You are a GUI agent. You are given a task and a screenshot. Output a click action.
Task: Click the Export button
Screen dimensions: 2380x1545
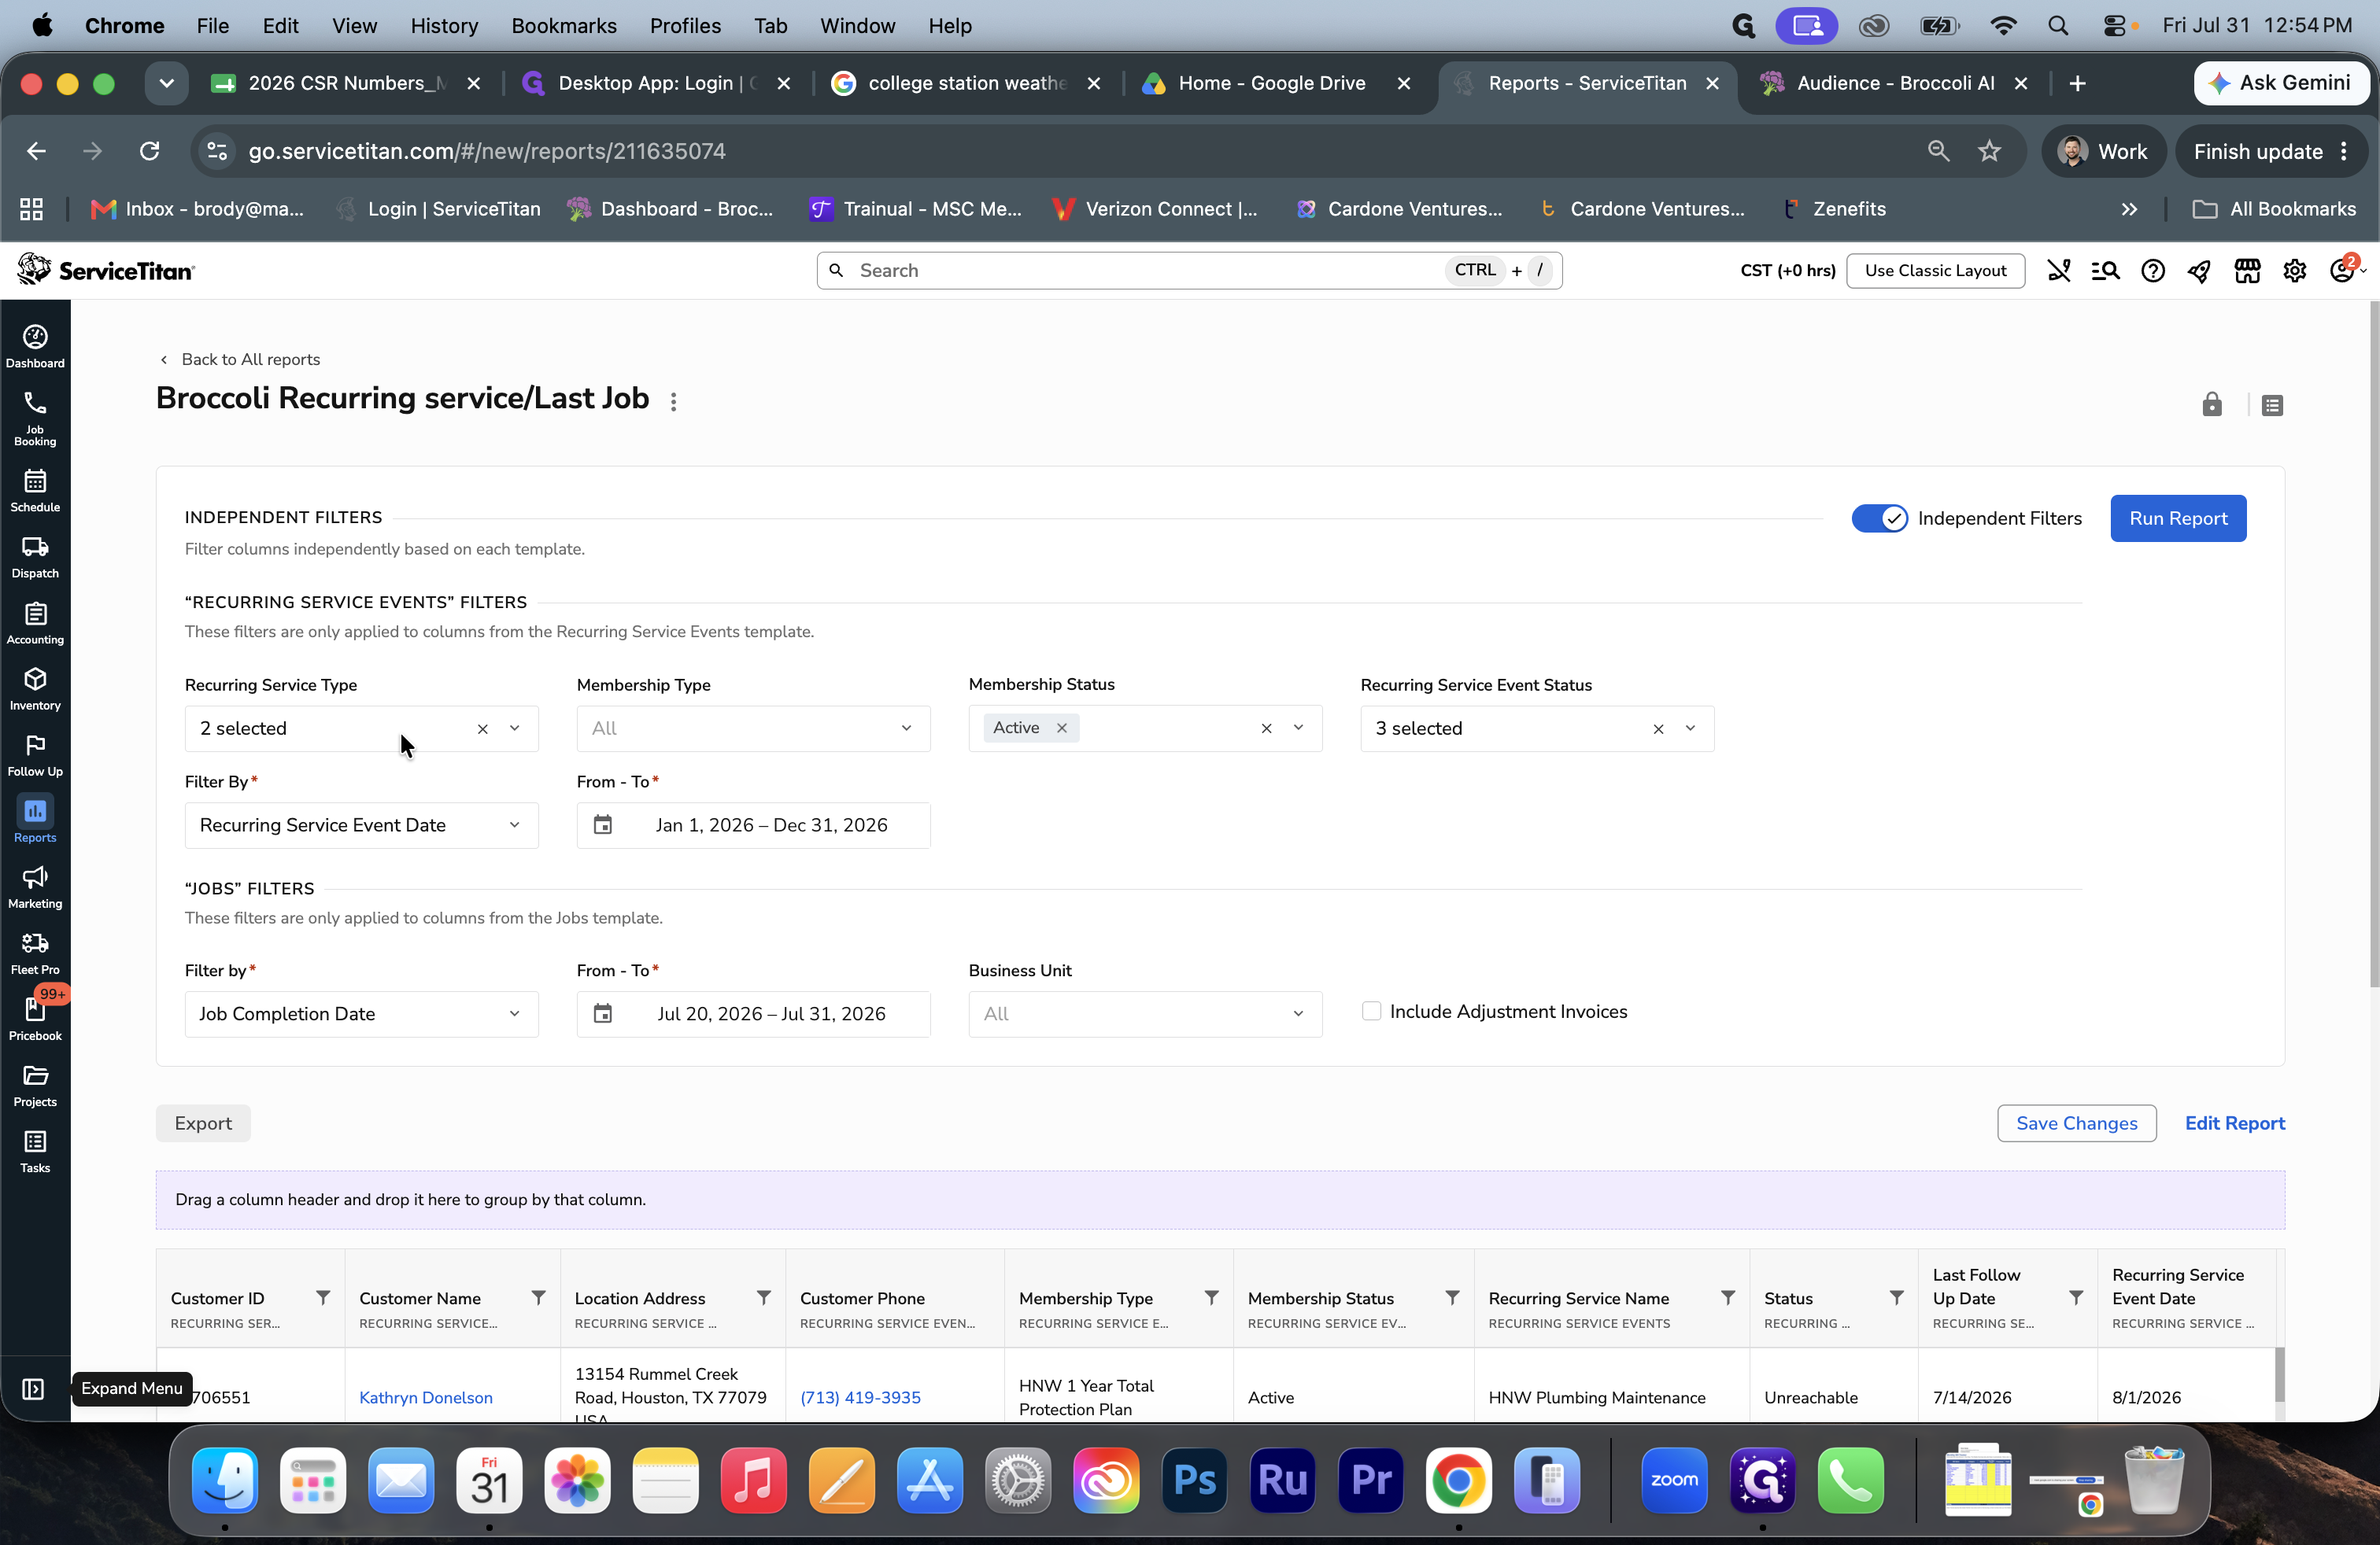(x=203, y=1123)
